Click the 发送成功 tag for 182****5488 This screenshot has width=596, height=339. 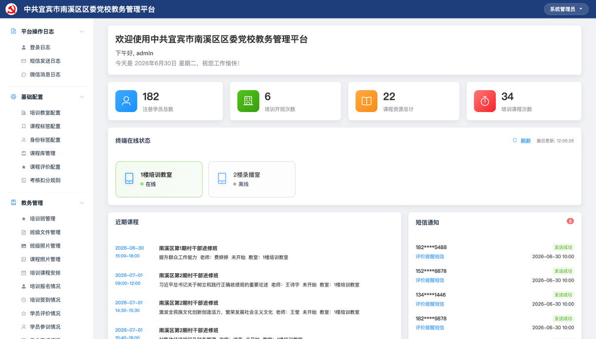(x=563, y=247)
